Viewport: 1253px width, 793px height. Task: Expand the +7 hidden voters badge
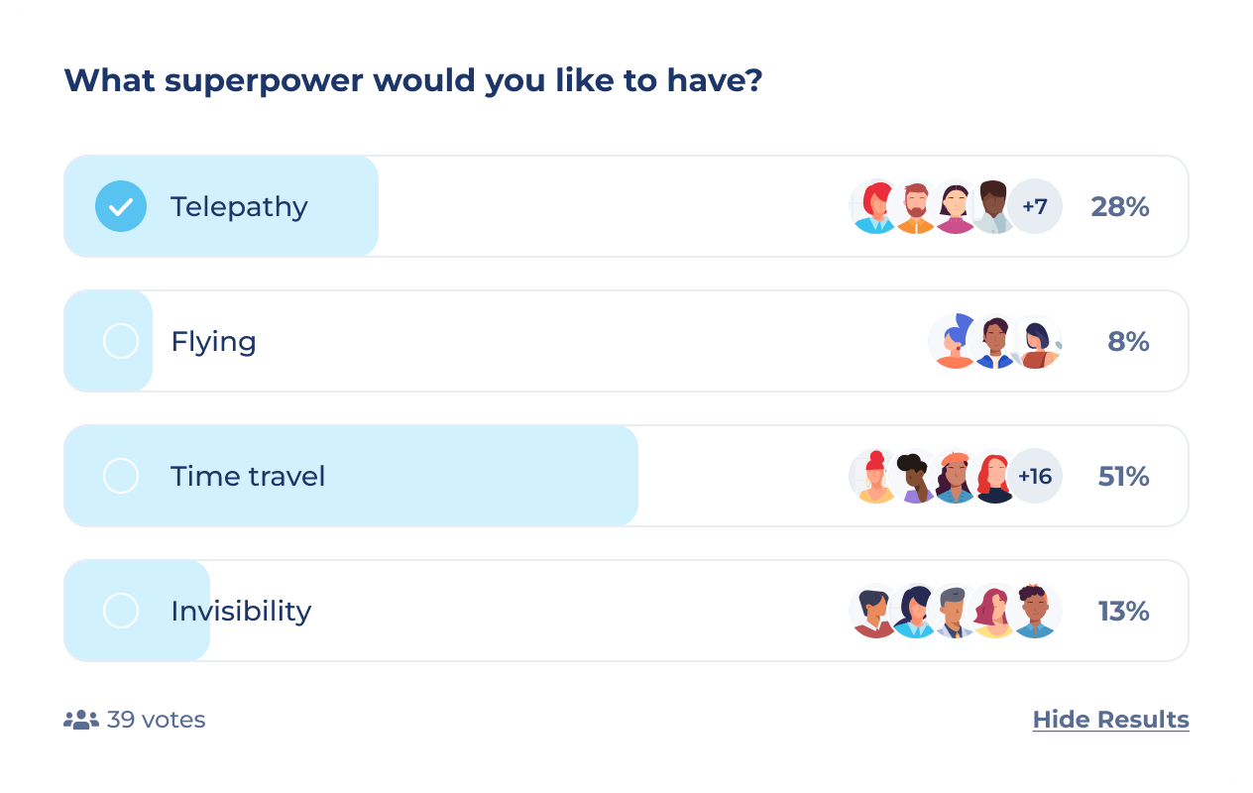point(1035,206)
